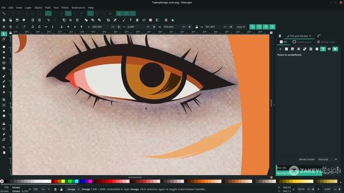Click Select all objects icon
Screen dimensions: 344x193
[4, 27]
